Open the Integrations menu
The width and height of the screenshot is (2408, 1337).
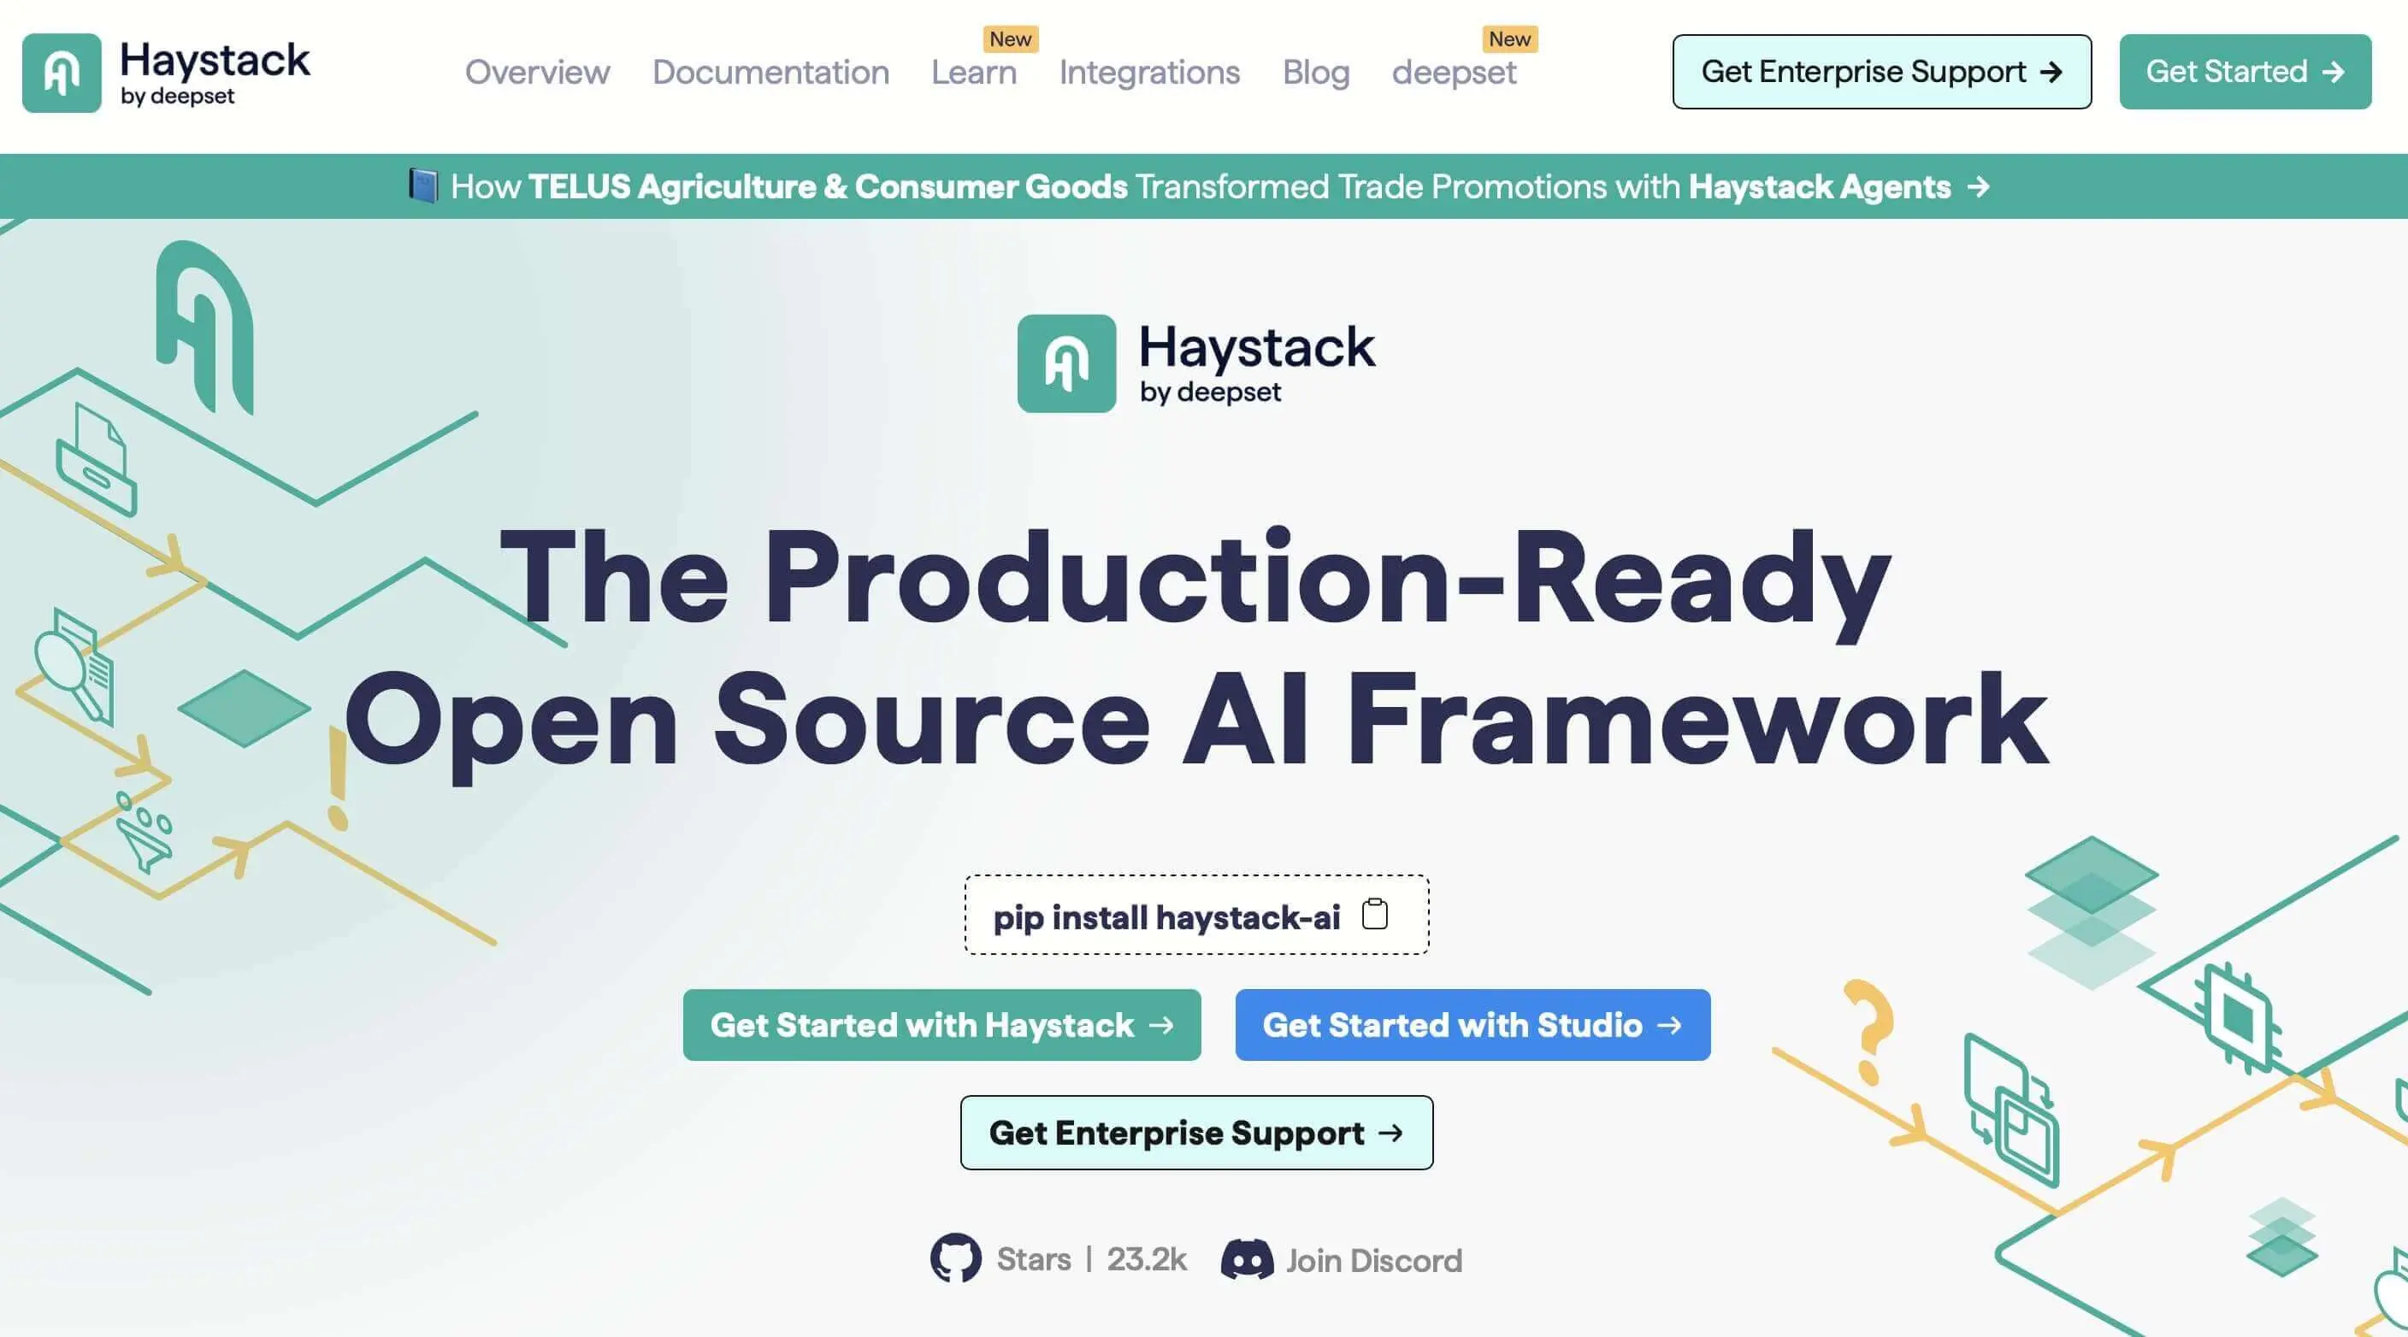click(1149, 73)
